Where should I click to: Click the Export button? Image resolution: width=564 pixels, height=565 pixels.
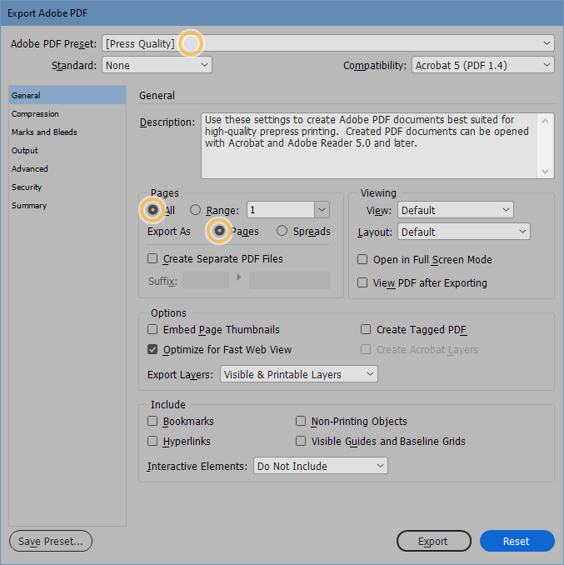tap(434, 541)
